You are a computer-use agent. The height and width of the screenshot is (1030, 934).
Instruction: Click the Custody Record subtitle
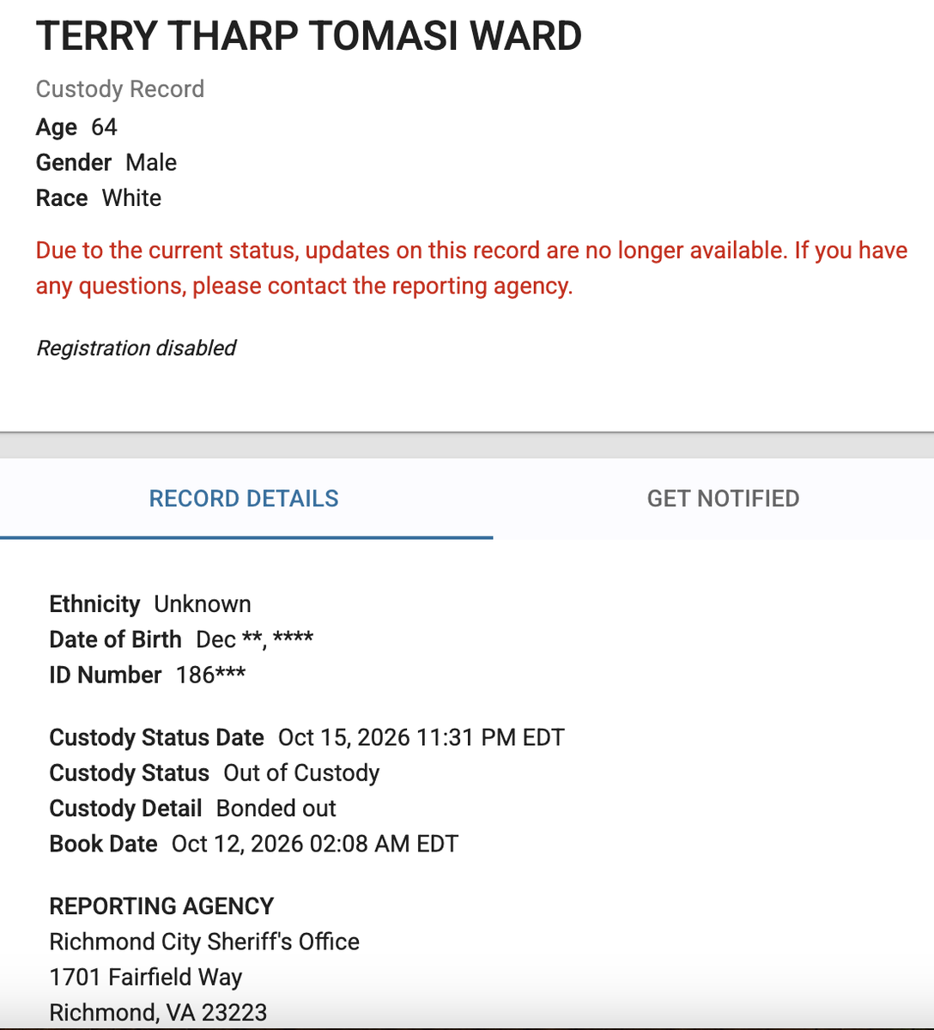[120, 89]
